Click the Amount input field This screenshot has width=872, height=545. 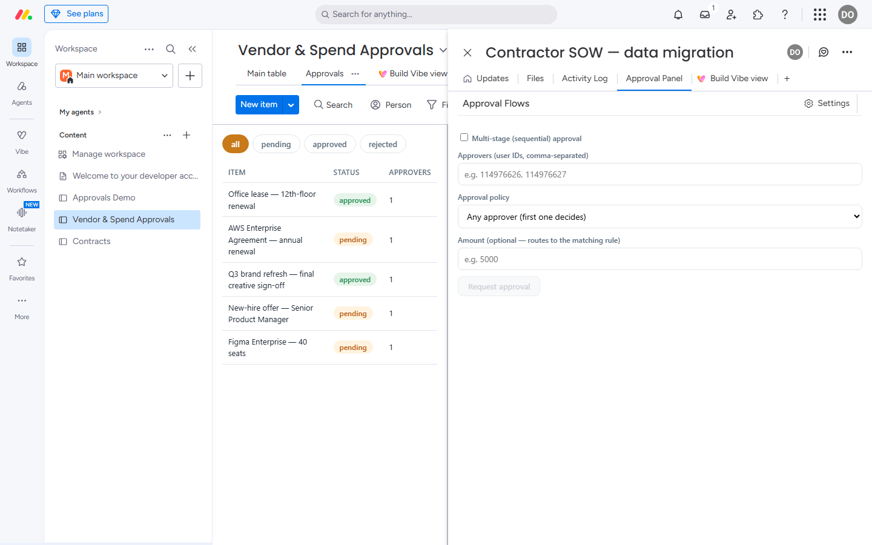[659, 259]
